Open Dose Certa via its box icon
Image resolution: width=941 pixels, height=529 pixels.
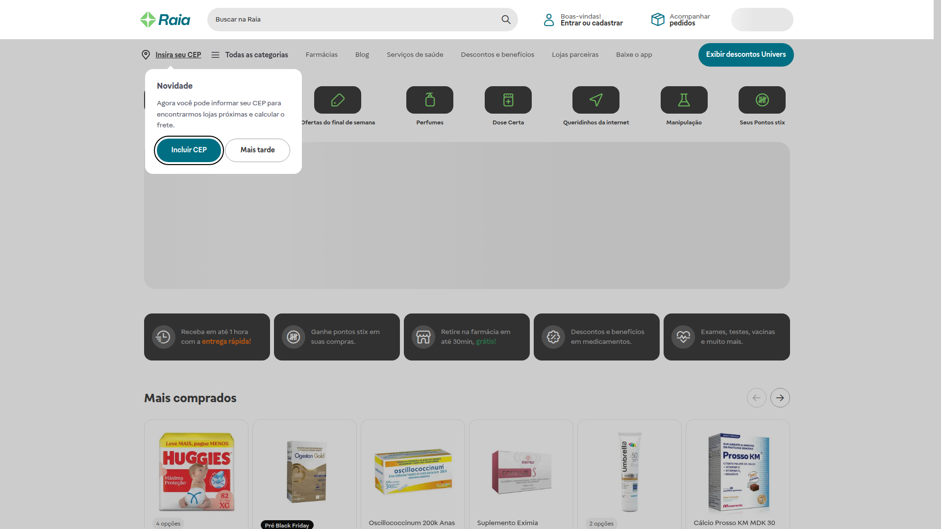(508, 100)
